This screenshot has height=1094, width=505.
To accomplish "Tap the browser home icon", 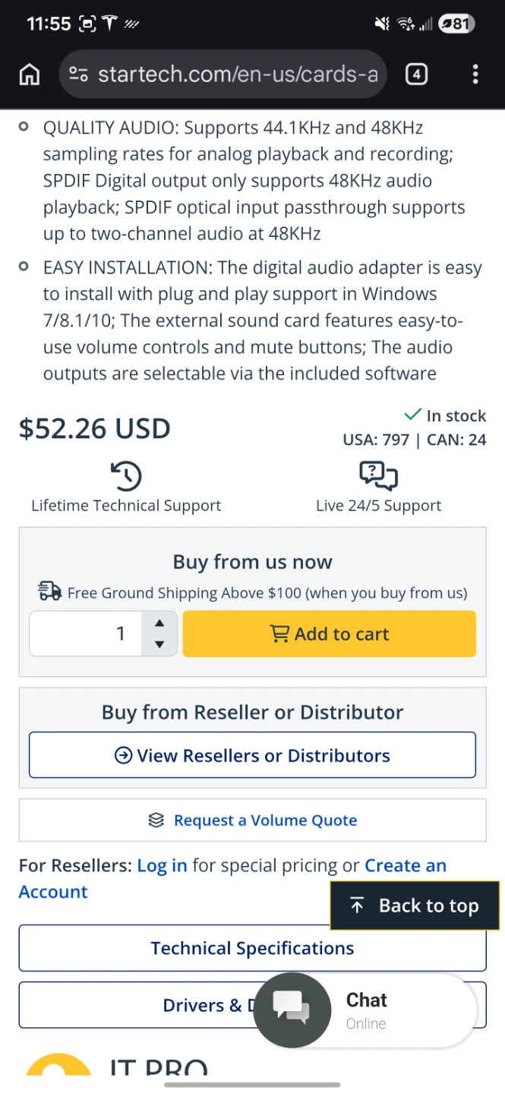I will tap(30, 74).
